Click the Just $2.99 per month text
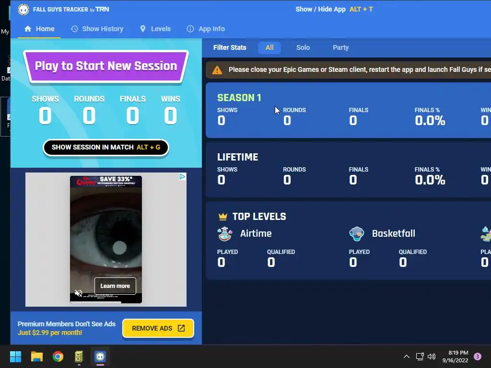This screenshot has width=491, height=368. 50,333
